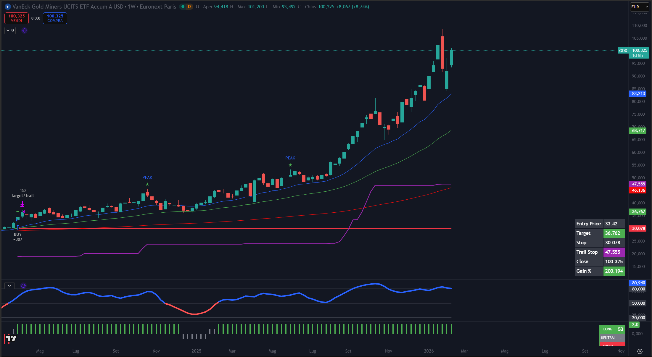Click the purple Trail Stop 47.555 cell
The height and width of the screenshot is (357, 652).
click(614, 252)
